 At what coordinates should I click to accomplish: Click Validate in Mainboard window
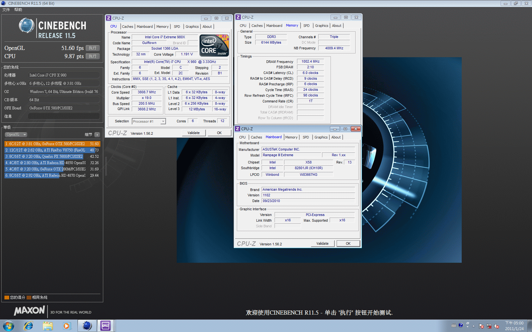click(322, 243)
